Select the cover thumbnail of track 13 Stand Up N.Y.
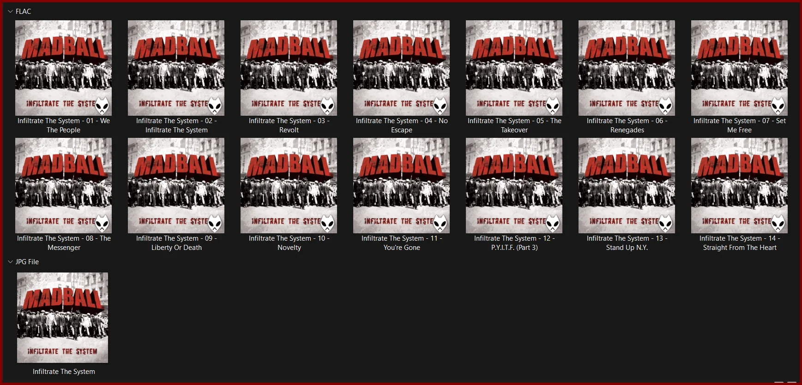 627,185
